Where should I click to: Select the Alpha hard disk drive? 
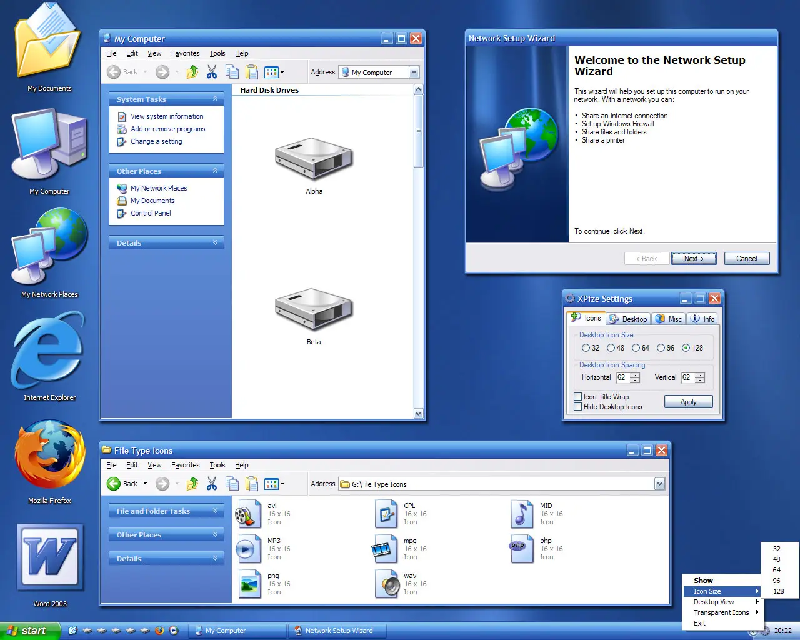[x=314, y=166]
